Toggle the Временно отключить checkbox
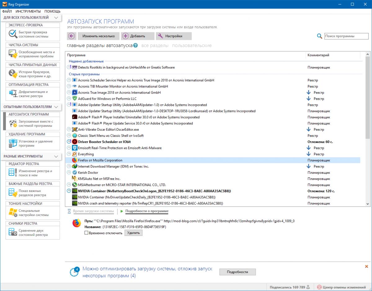This screenshot has width=372, height=291. click(86, 233)
